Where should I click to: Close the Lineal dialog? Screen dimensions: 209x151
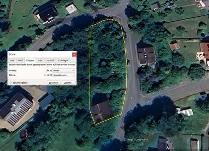(74, 54)
